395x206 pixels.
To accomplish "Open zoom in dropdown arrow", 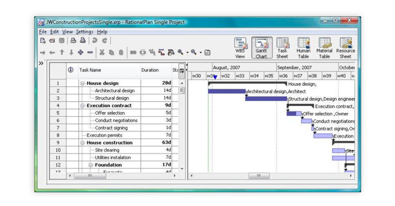I will [187, 53].
